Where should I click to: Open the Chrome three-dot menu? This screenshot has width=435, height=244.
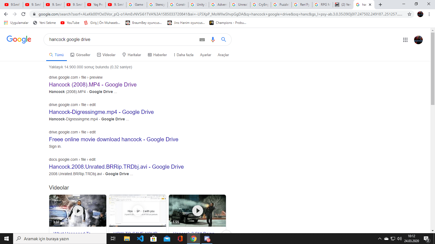pos(429,14)
